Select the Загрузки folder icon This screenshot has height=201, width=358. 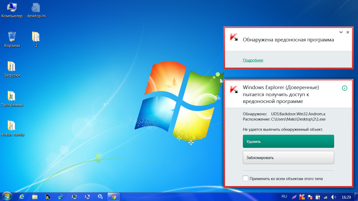pos(12,69)
